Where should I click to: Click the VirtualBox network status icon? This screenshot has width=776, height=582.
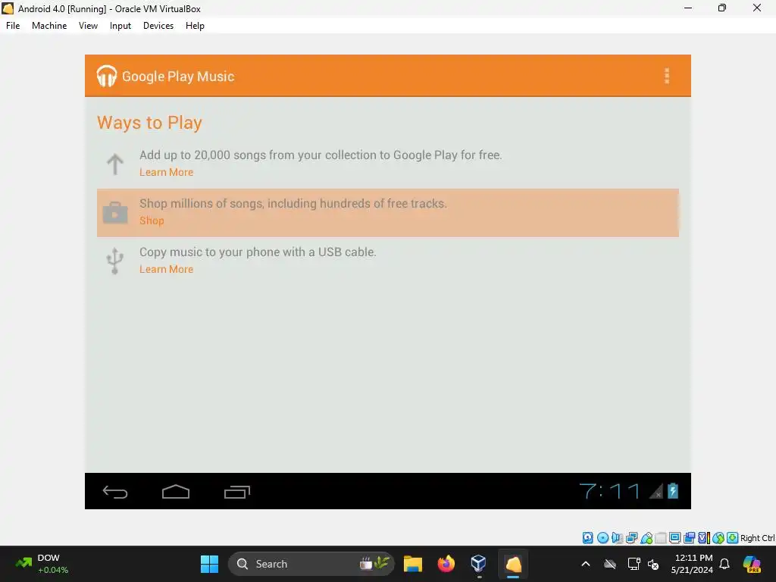pyautogui.click(x=631, y=538)
